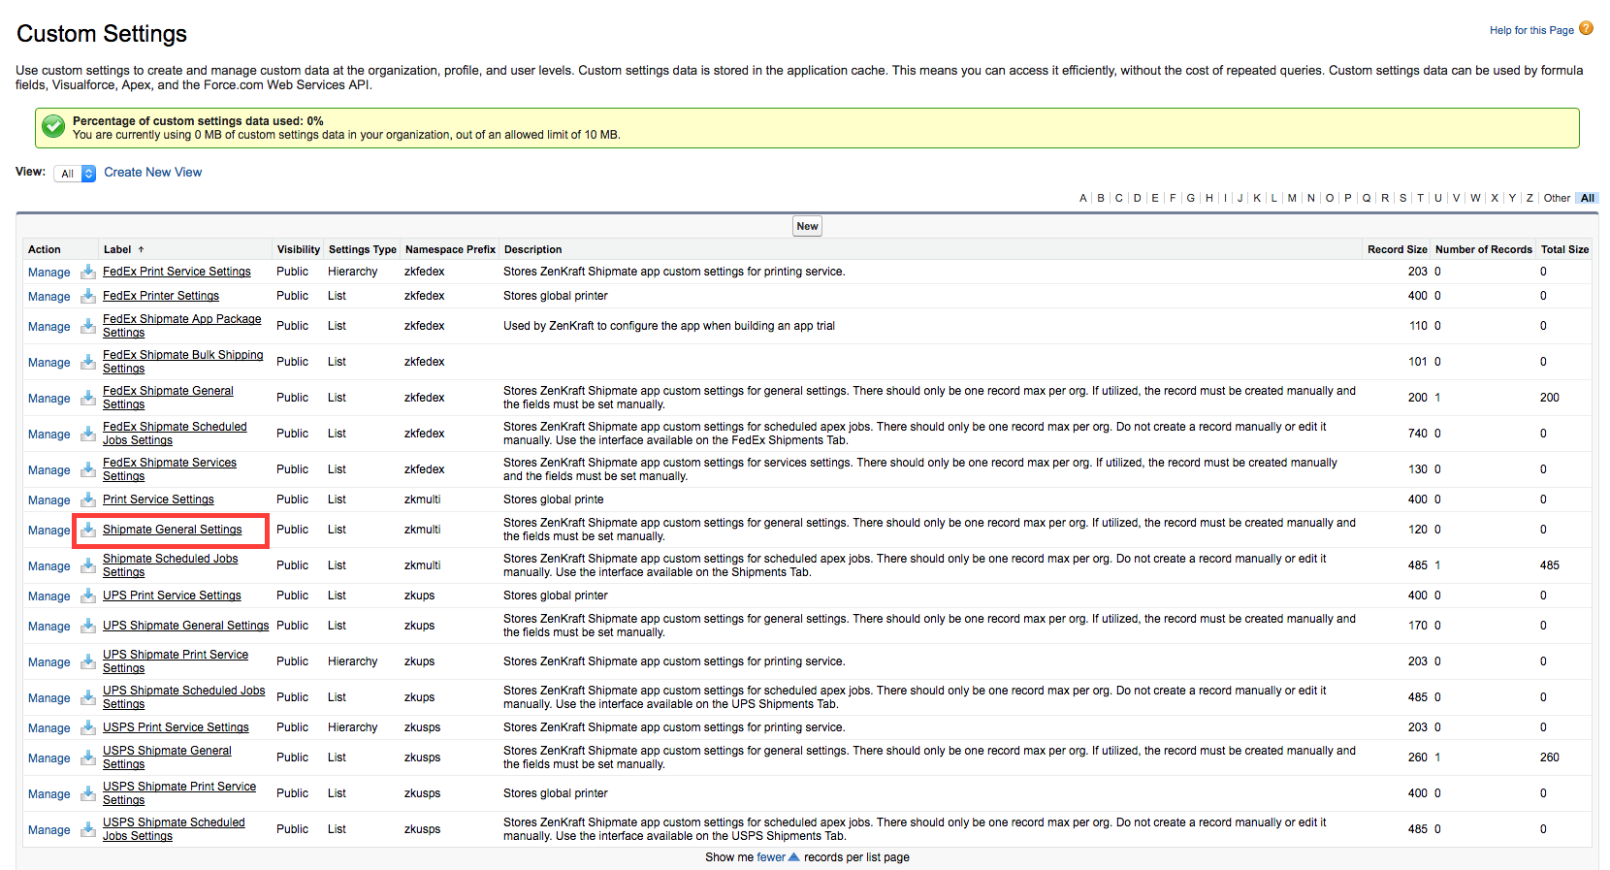Image resolution: width=1610 pixels, height=870 pixels.
Task: Click download icon for UPS Shipmate Print Service Settings
Action: point(87,661)
